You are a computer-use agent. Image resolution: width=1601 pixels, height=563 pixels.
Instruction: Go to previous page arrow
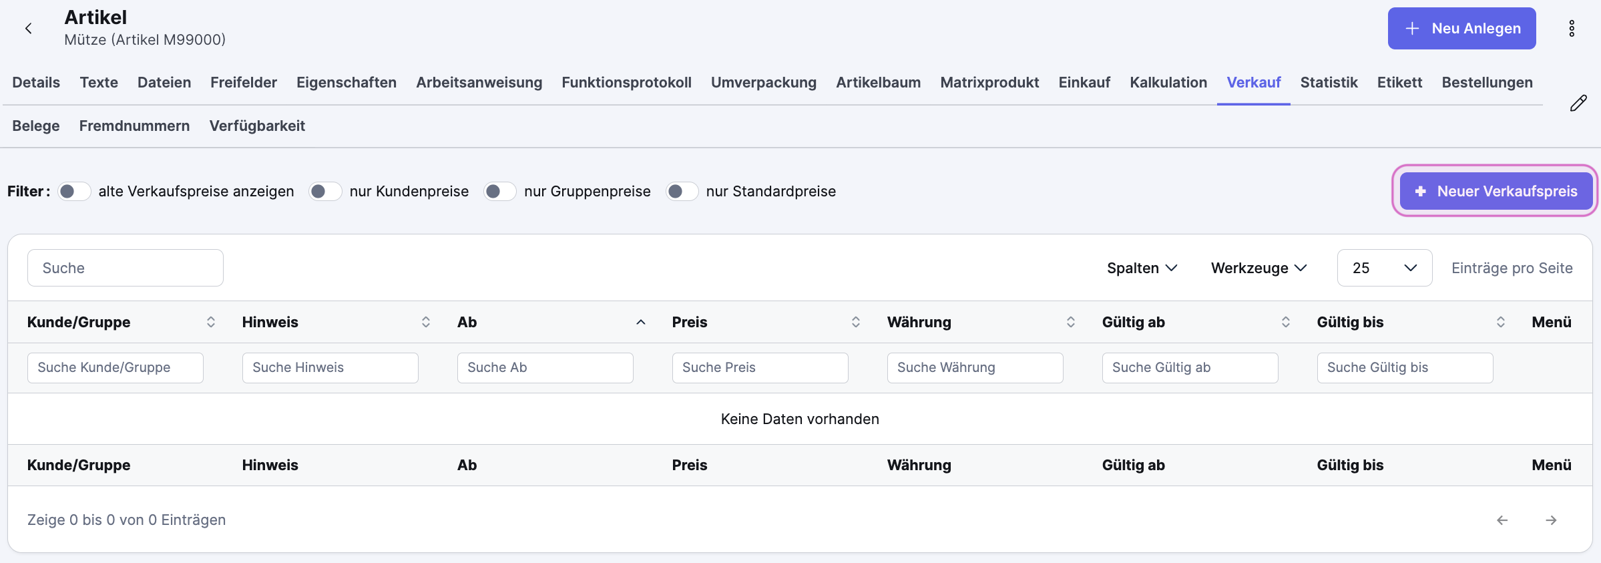point(1502,520)
